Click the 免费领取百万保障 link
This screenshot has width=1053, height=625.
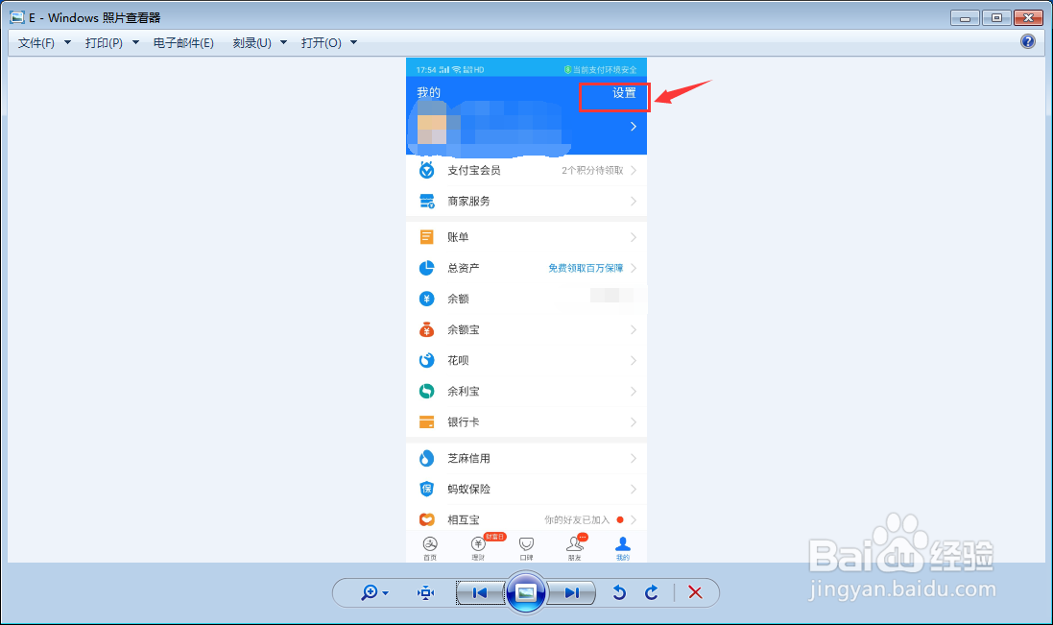tap(586, 268)
